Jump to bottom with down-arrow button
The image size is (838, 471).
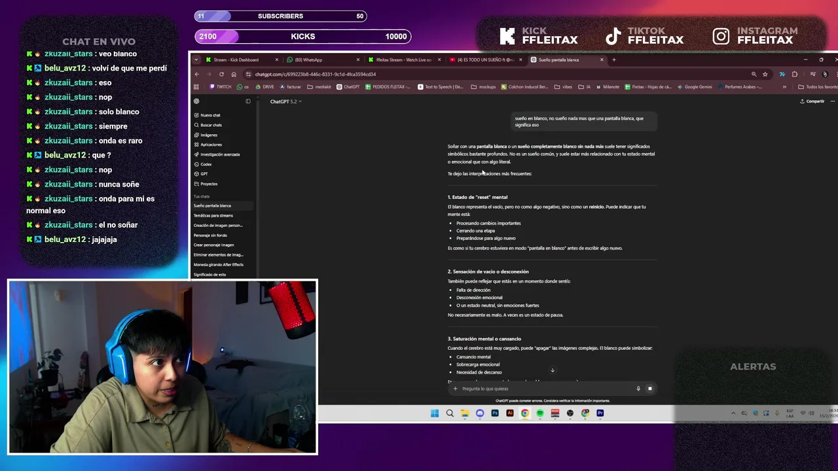tap(553, 370)
